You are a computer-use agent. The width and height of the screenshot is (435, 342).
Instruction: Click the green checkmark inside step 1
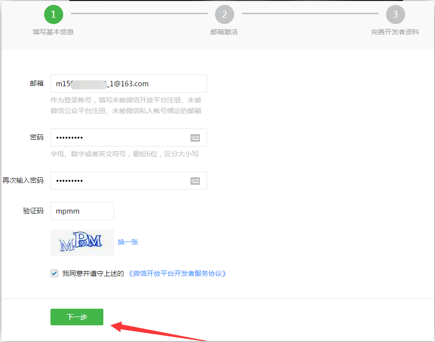click(x=53, y=14)
